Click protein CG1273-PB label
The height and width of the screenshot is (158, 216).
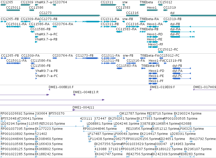pyautogui.click(x=85, y=56)
